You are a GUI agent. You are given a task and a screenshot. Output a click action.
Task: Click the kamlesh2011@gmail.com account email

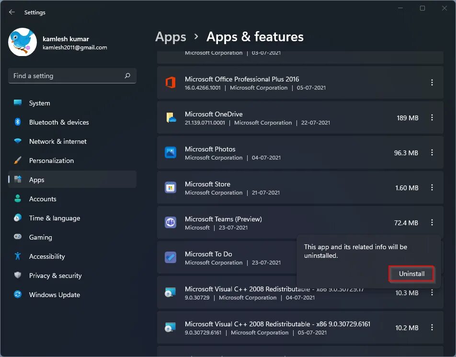click(75, 47)
